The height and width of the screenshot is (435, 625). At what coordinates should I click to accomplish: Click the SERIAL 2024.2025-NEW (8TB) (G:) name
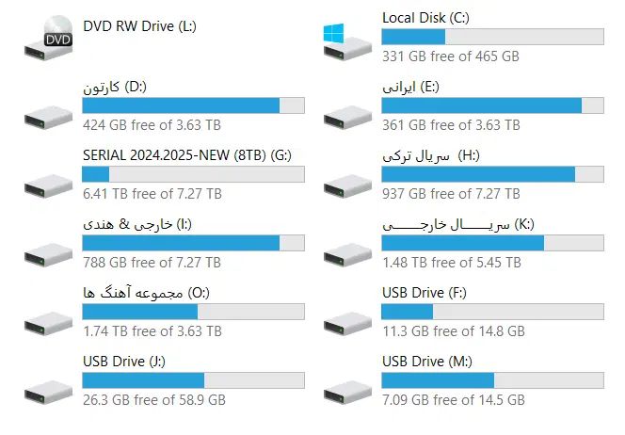pos(187,155)
